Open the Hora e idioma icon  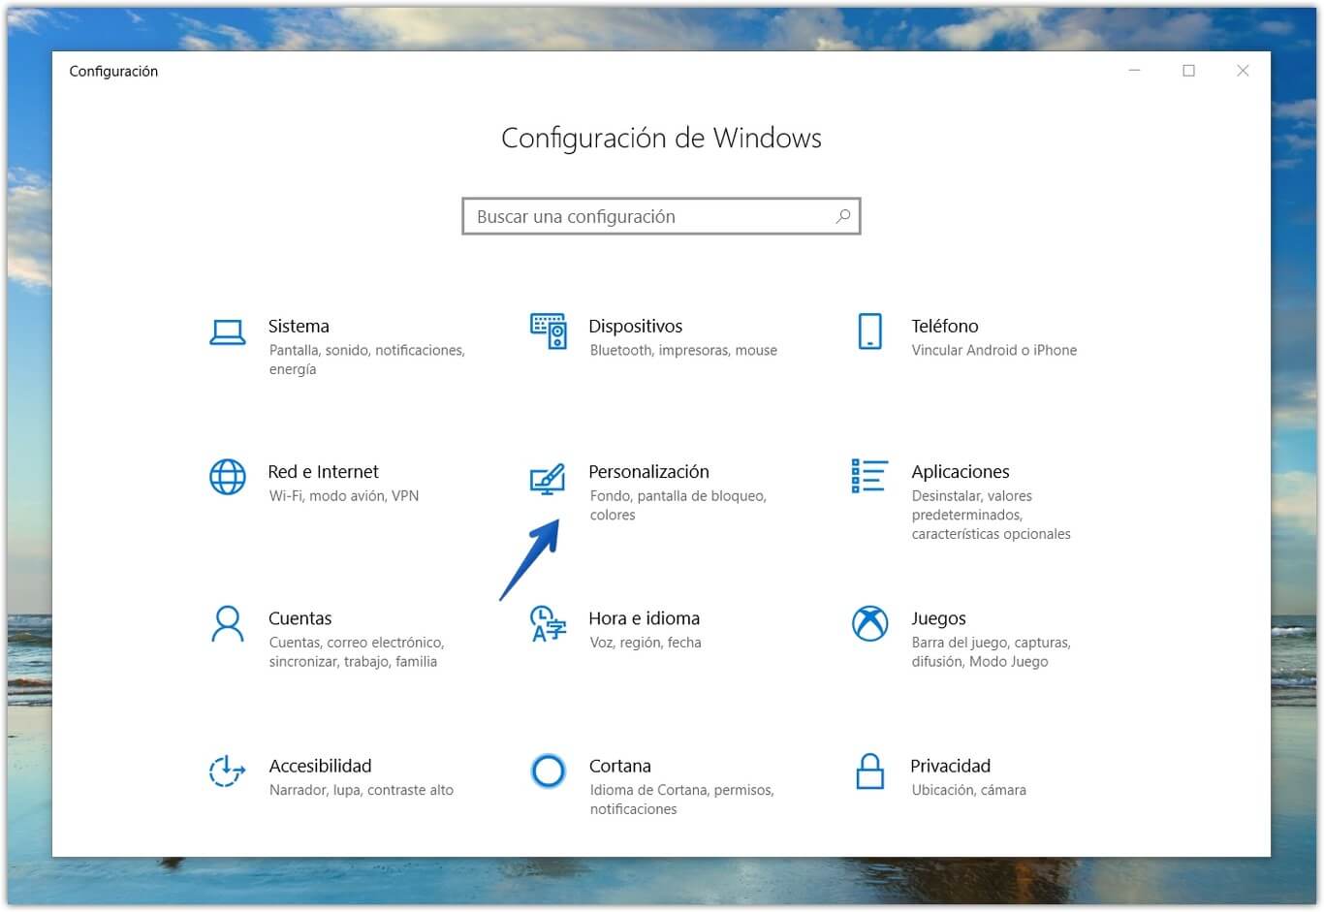[548, 624]
